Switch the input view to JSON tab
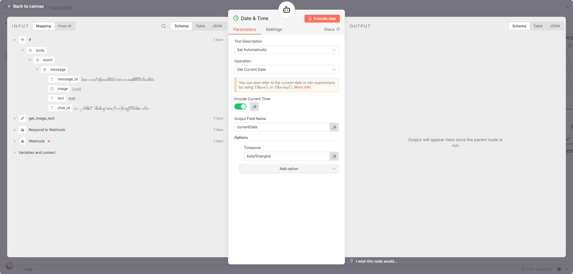Screen dimensions: 573x274 [x=217, y=26]
